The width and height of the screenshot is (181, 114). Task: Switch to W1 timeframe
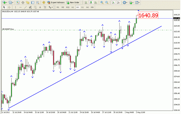(87, 7)
